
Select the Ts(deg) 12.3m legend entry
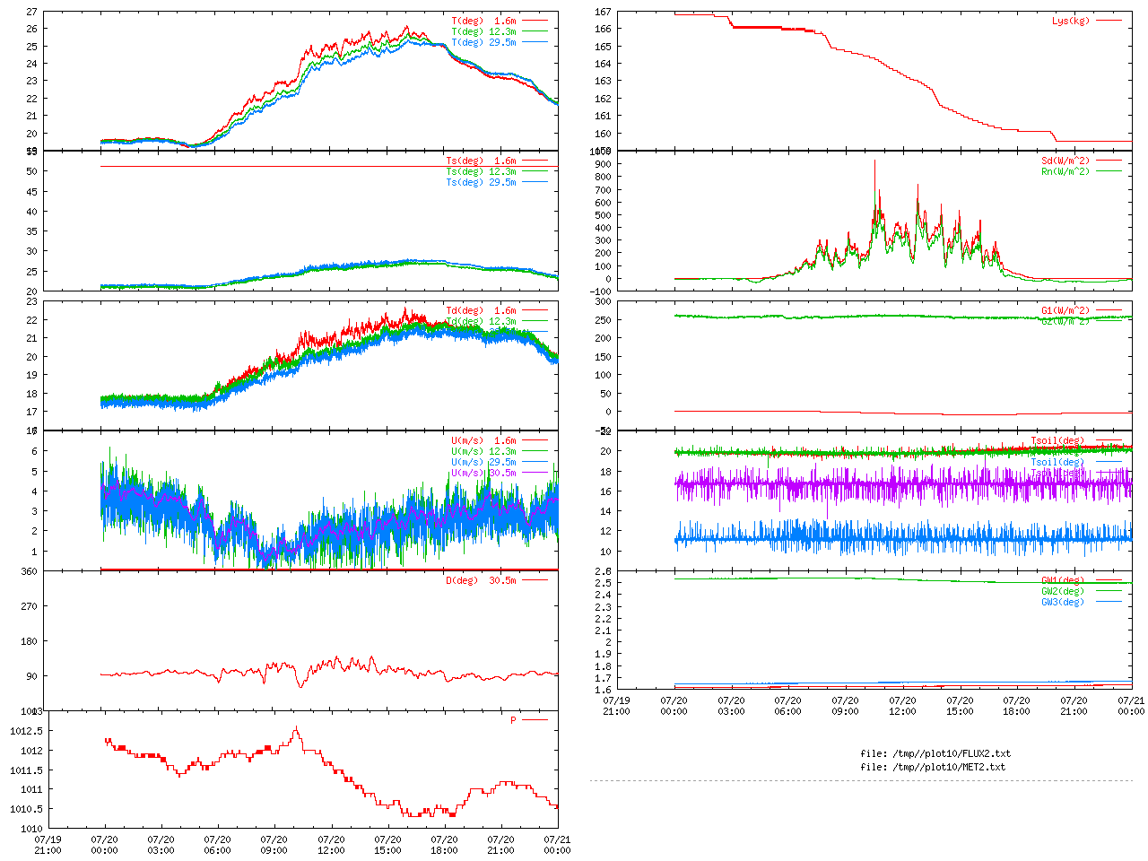[x=481, y=171]
